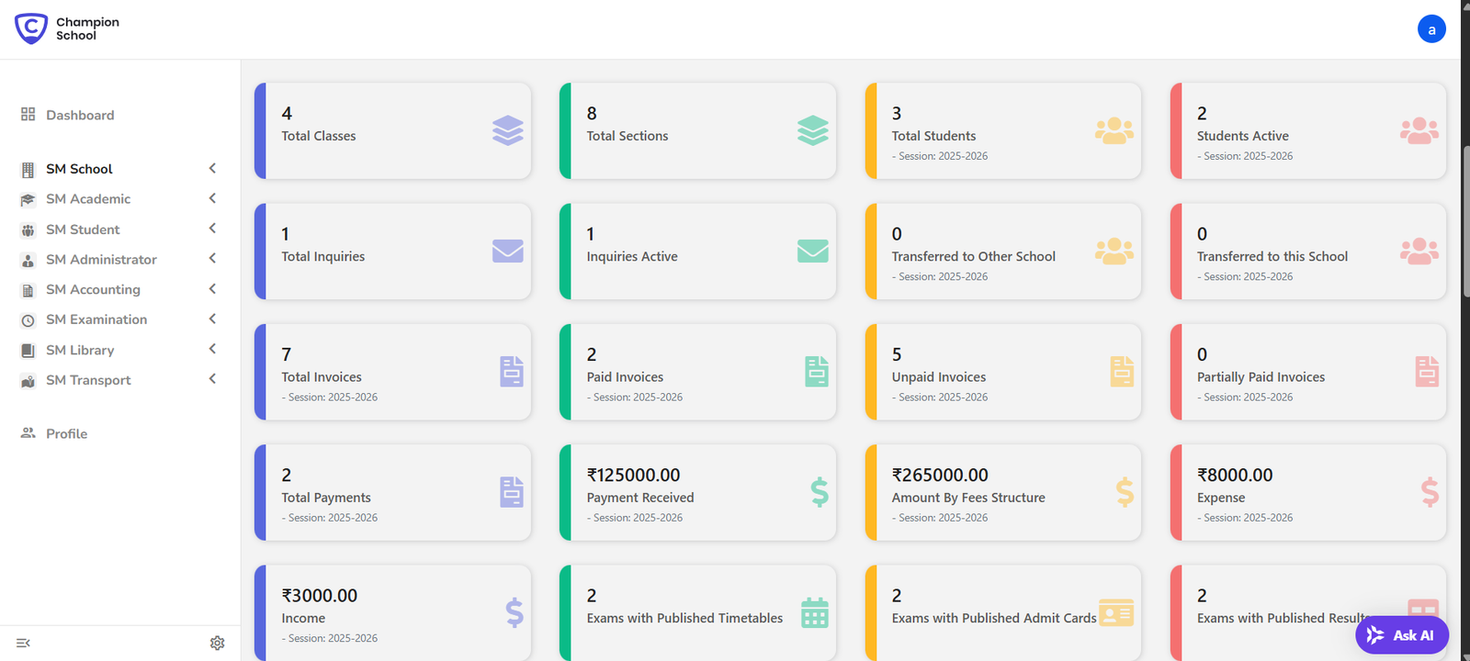Expand the SM Transport chevron
1470x661 pixels.
tap(212, 379)
